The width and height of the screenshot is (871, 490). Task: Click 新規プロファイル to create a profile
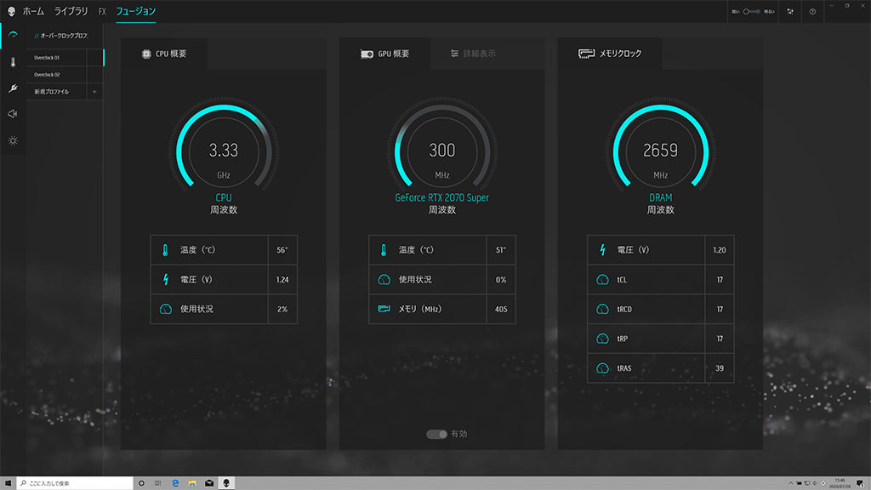57,92
